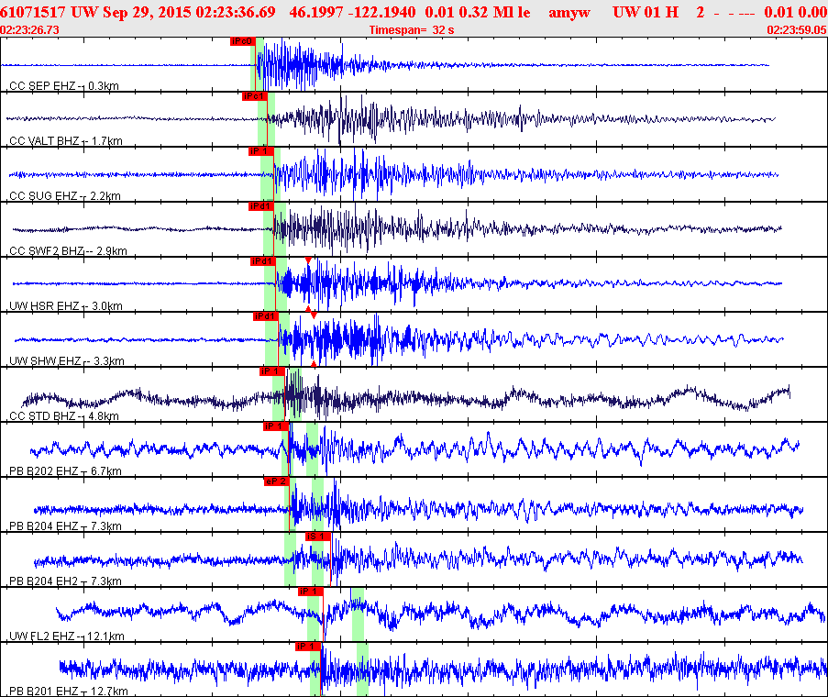Click the UW FL2 EHZ station label
This screenshot has height=697, width=828.
pyautogui.click(x=42, y=636)
